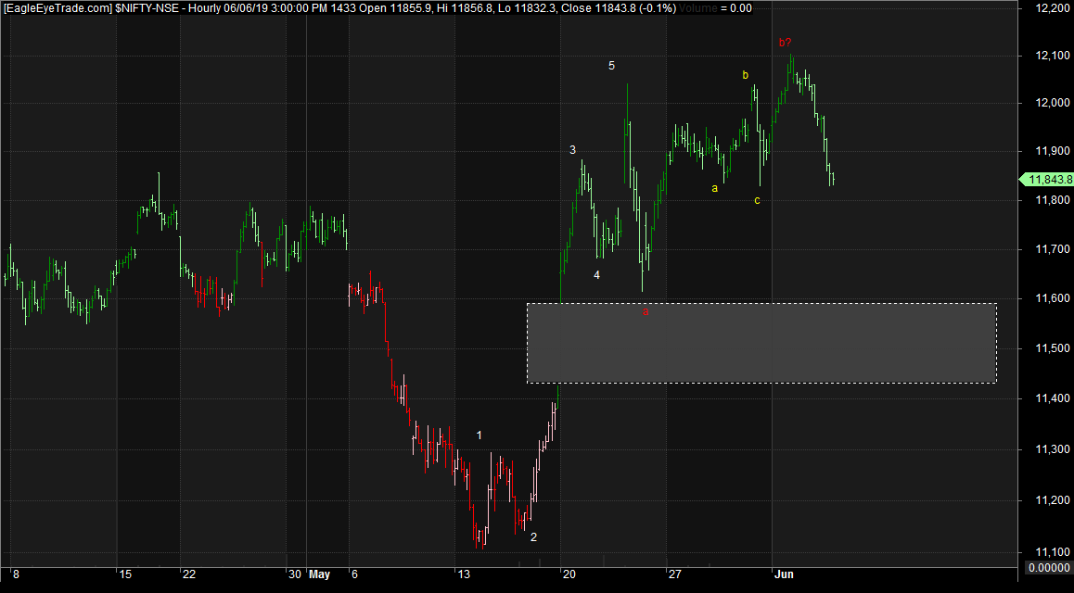Select the green current price tag 11,843.8
Screen dimensions: 1074x593
click(1047, 179)
